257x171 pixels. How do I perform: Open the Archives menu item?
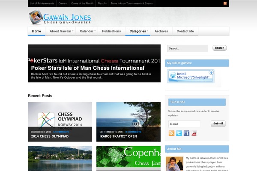tap(161, 31)
